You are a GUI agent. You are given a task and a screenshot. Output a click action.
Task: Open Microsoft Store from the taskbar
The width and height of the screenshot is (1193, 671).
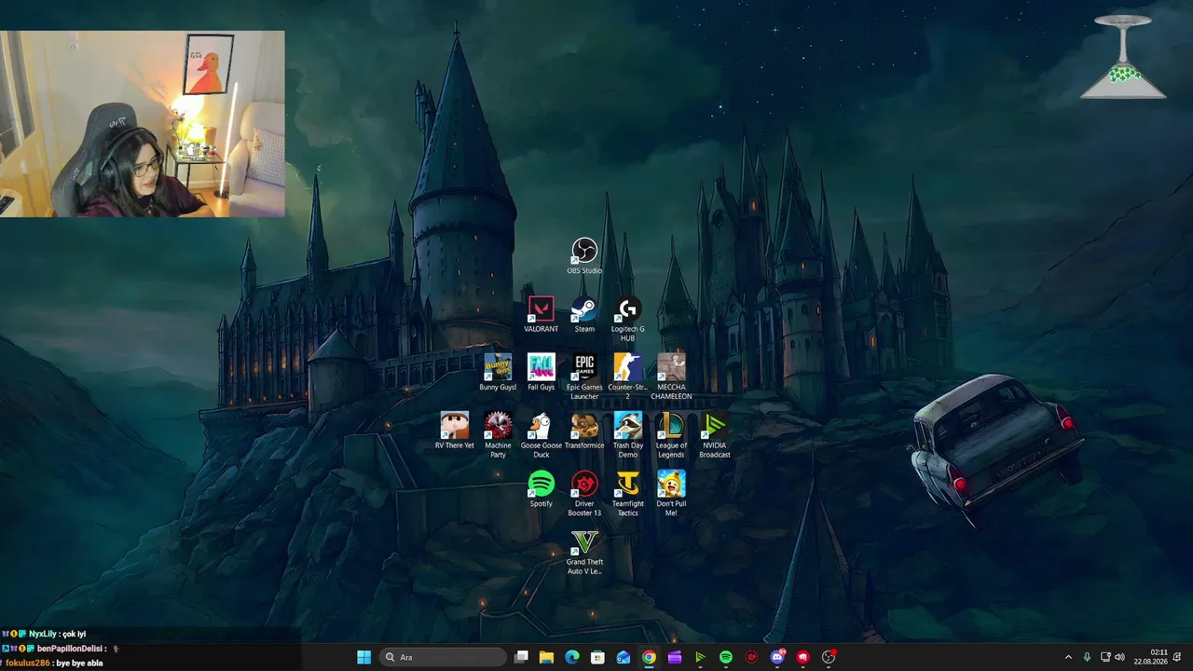coord(598,657)
